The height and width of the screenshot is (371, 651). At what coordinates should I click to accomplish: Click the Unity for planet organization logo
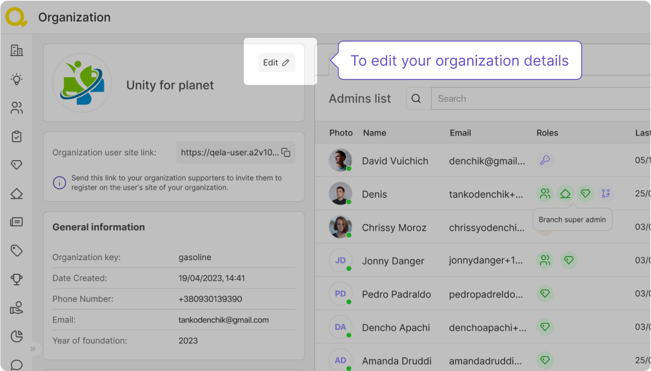(82, 84)
